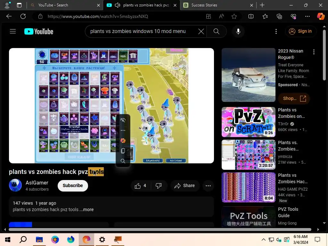328x246 pixels.
Task: Open Copilot sidebar in Edge
Action: click(x=321, y=16)
